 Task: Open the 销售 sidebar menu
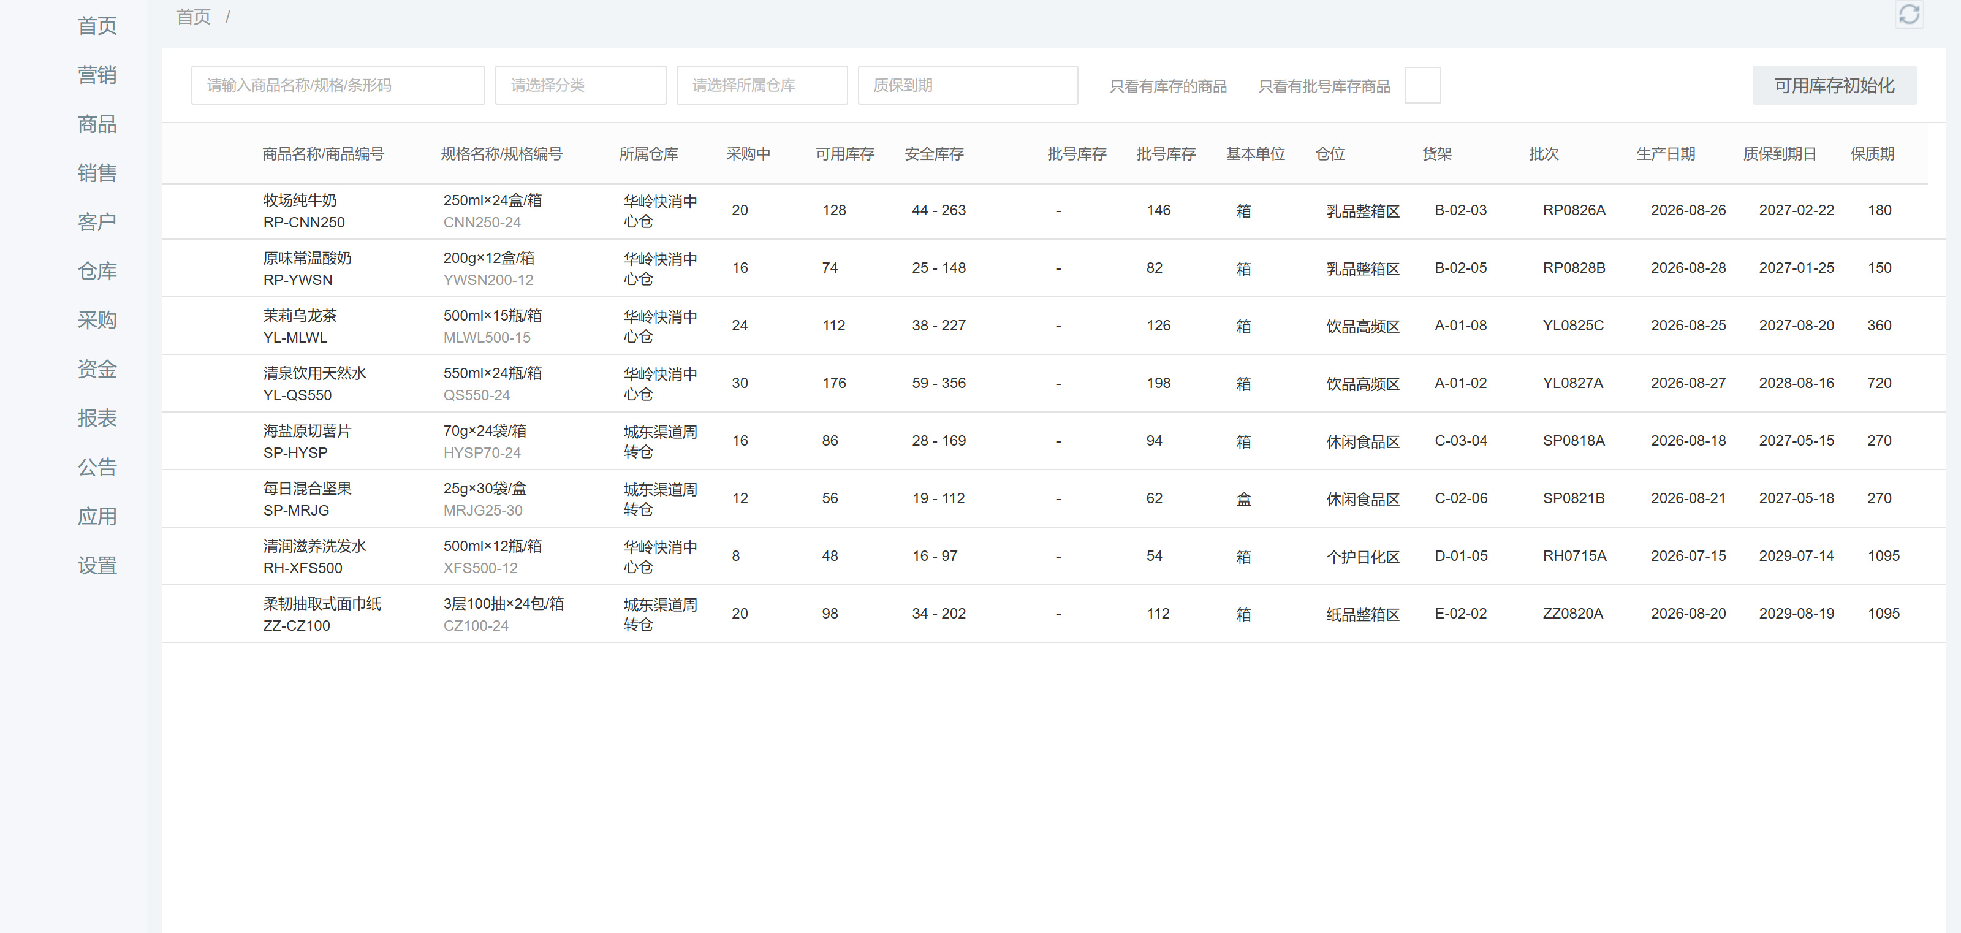[97, 173]
